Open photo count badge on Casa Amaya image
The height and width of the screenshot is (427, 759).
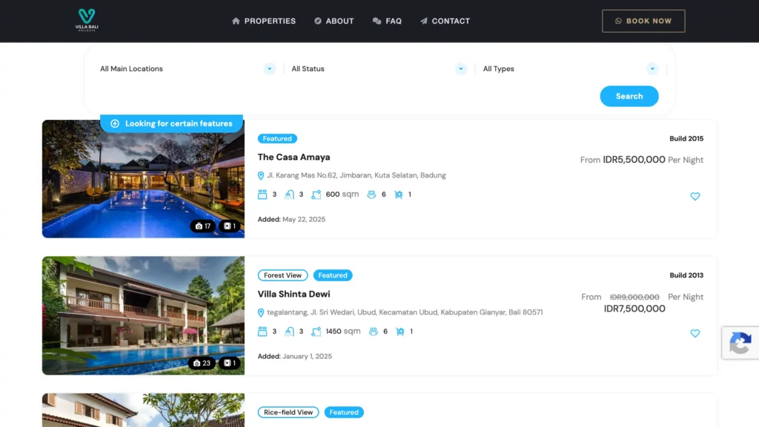pos(203,226)
